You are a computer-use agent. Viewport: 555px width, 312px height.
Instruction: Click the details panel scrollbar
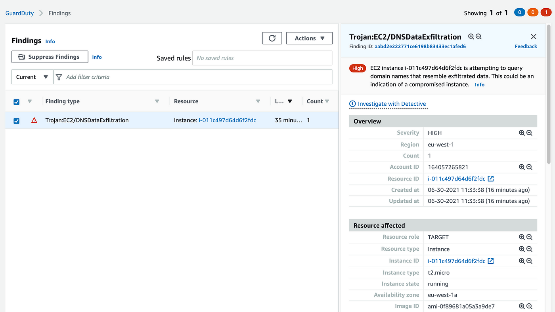click(549, 95)
